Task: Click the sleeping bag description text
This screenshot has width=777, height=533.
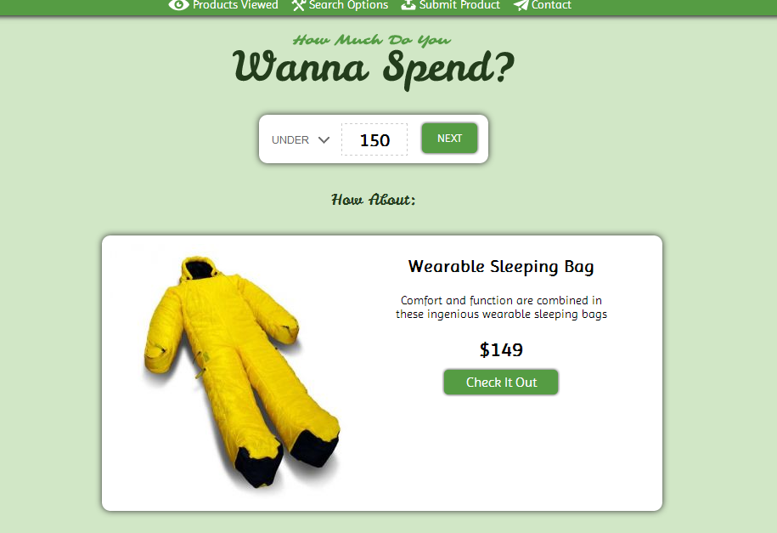Action: (x=501, y=307)
